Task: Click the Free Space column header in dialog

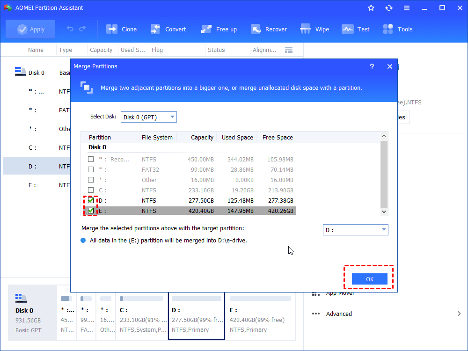Action: tap(278, 137)
